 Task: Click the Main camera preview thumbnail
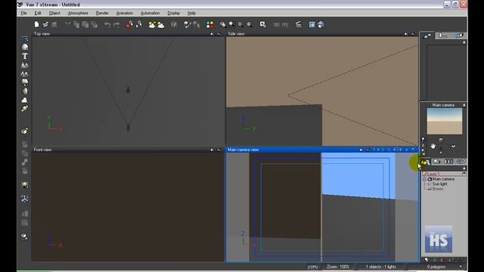[445, 121]
